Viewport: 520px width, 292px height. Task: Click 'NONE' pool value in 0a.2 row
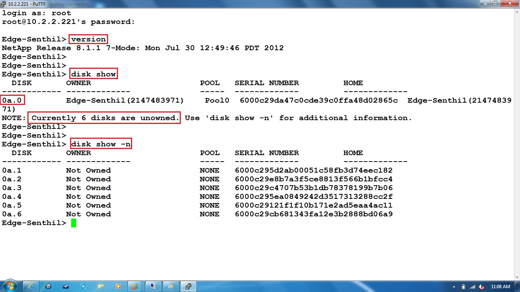coord(210,179)
